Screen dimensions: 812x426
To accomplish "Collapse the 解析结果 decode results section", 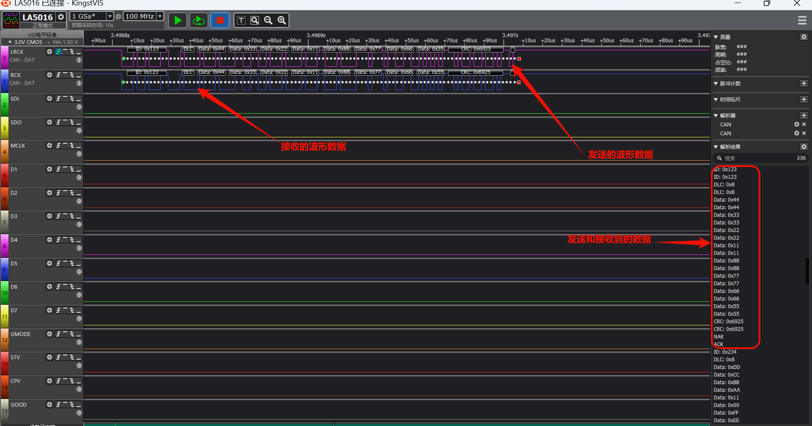I will click(716, 147).
